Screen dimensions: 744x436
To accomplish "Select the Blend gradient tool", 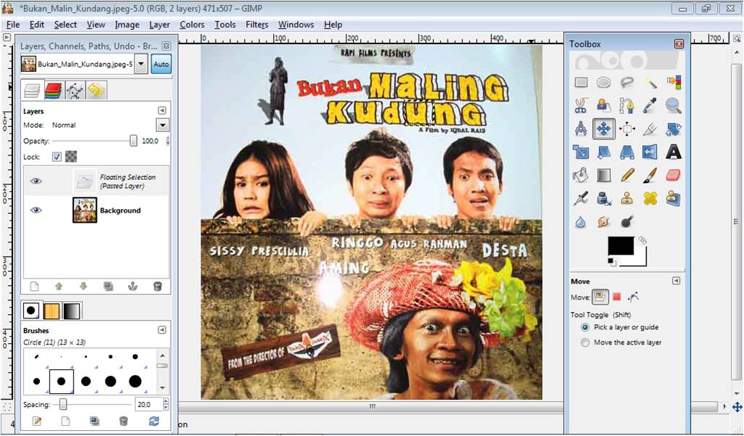I will point(604,176).
